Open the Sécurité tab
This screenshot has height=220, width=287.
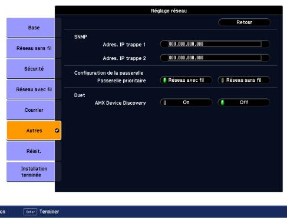click(x=31, y=69)
